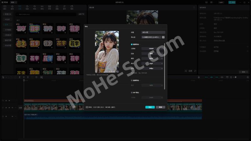Click the fullscreen icon in the player panel
The width and height of the screenshot is (251, 141).
point(195,71)
